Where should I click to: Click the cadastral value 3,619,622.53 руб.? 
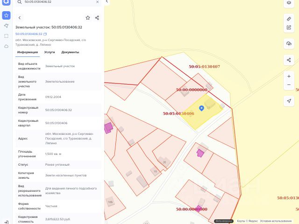coord(58,219)
